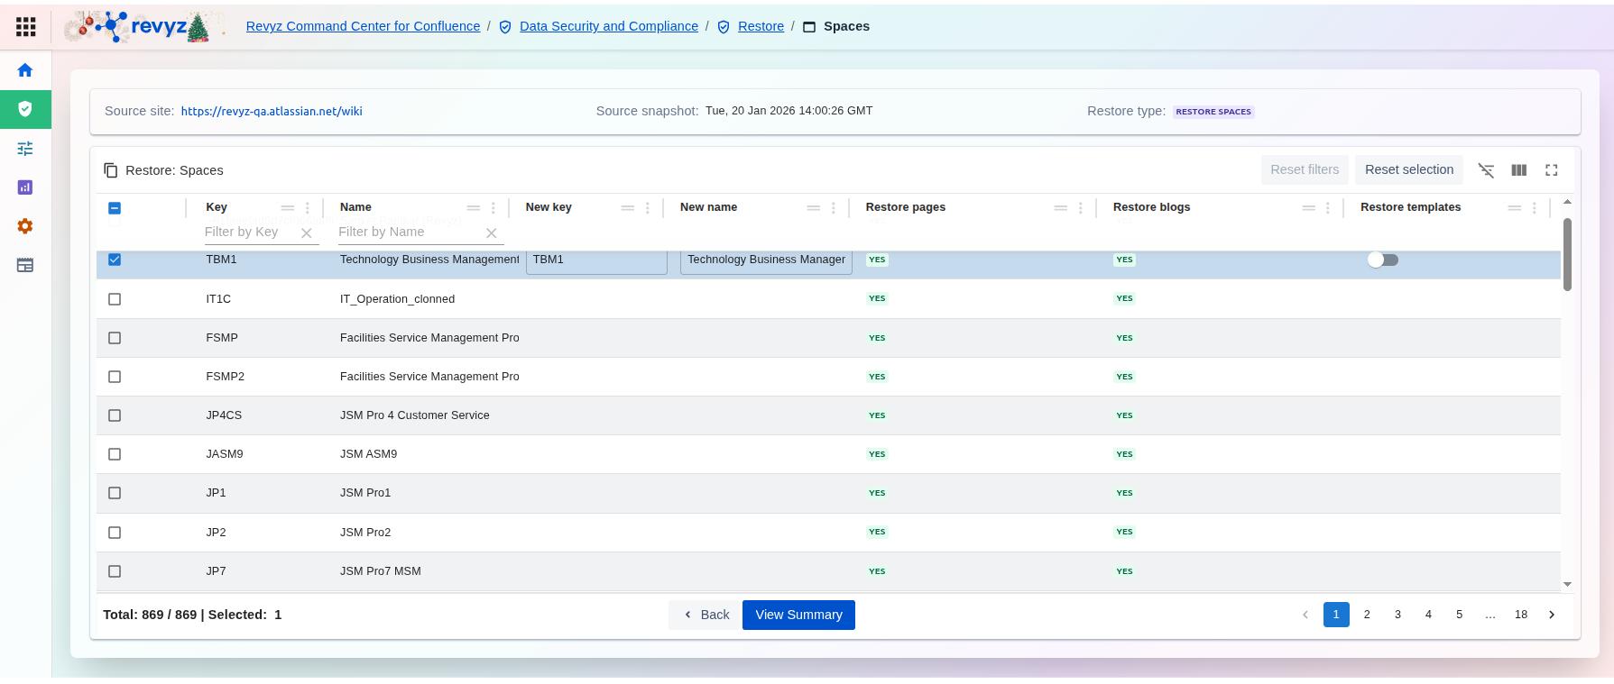Image resolution: width=1614 pixels, height=684 pixels.
Task: Uncheck the TBM1 row checkbox
Action: point(115,260)
